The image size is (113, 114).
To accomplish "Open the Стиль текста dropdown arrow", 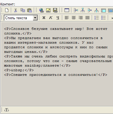I will pyautogui.click(x=35, y=18).
